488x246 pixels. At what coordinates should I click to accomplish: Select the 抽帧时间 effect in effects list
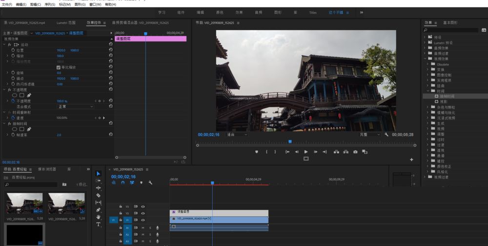tap(447, 96)
